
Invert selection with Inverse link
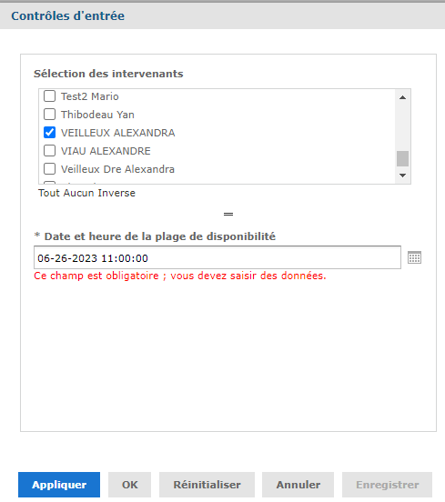pyautogui.click(x=116, y=193)
